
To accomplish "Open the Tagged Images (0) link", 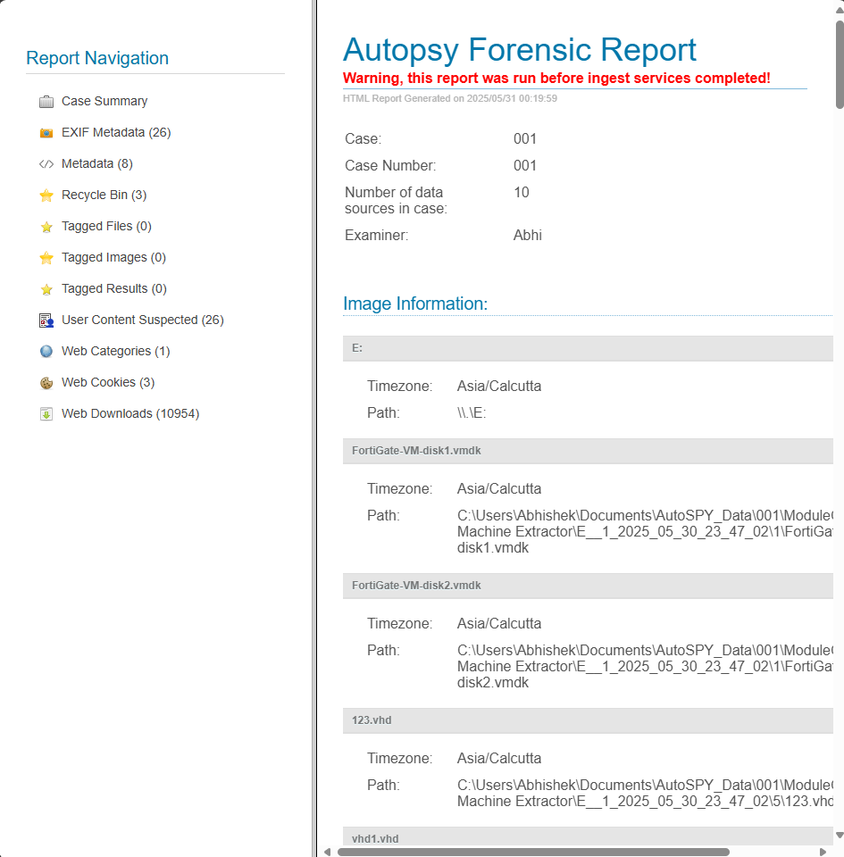I will (113, 257).
